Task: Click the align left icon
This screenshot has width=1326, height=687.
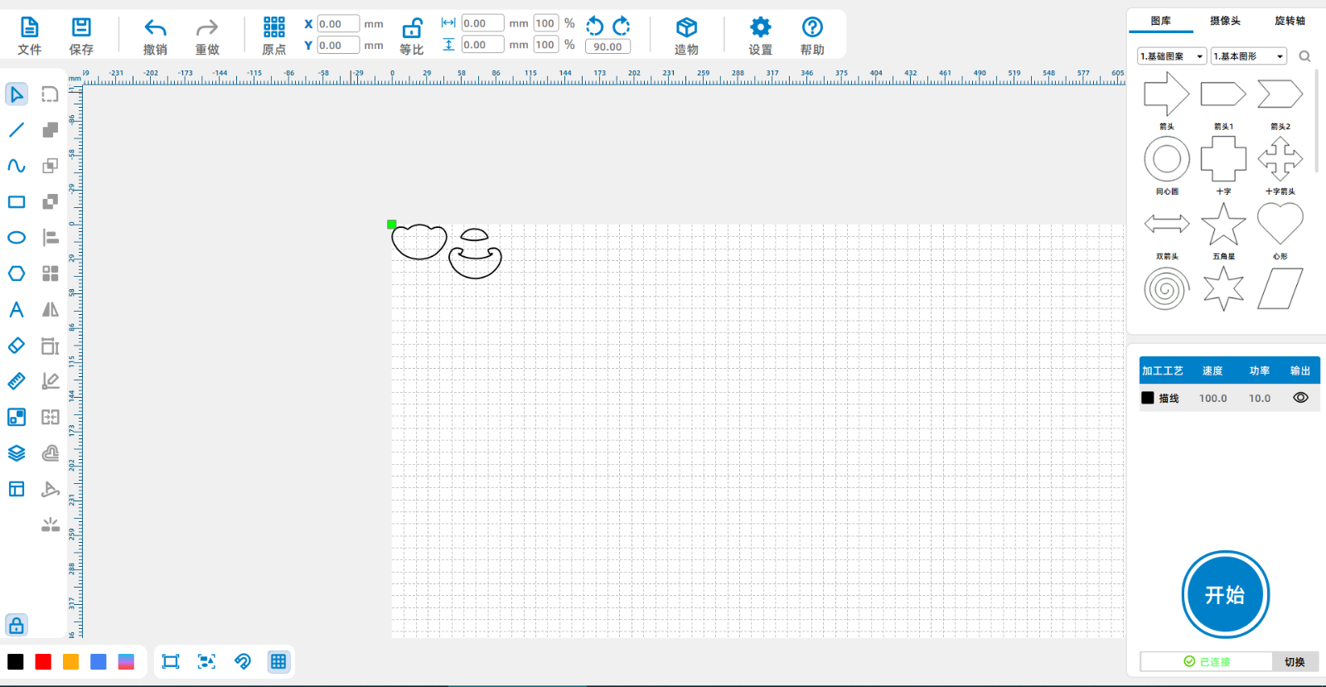Action: click(51, 238)
